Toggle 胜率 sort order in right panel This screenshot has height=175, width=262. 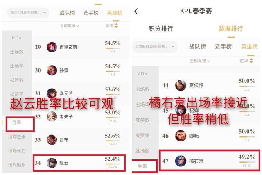pos(251,61)
